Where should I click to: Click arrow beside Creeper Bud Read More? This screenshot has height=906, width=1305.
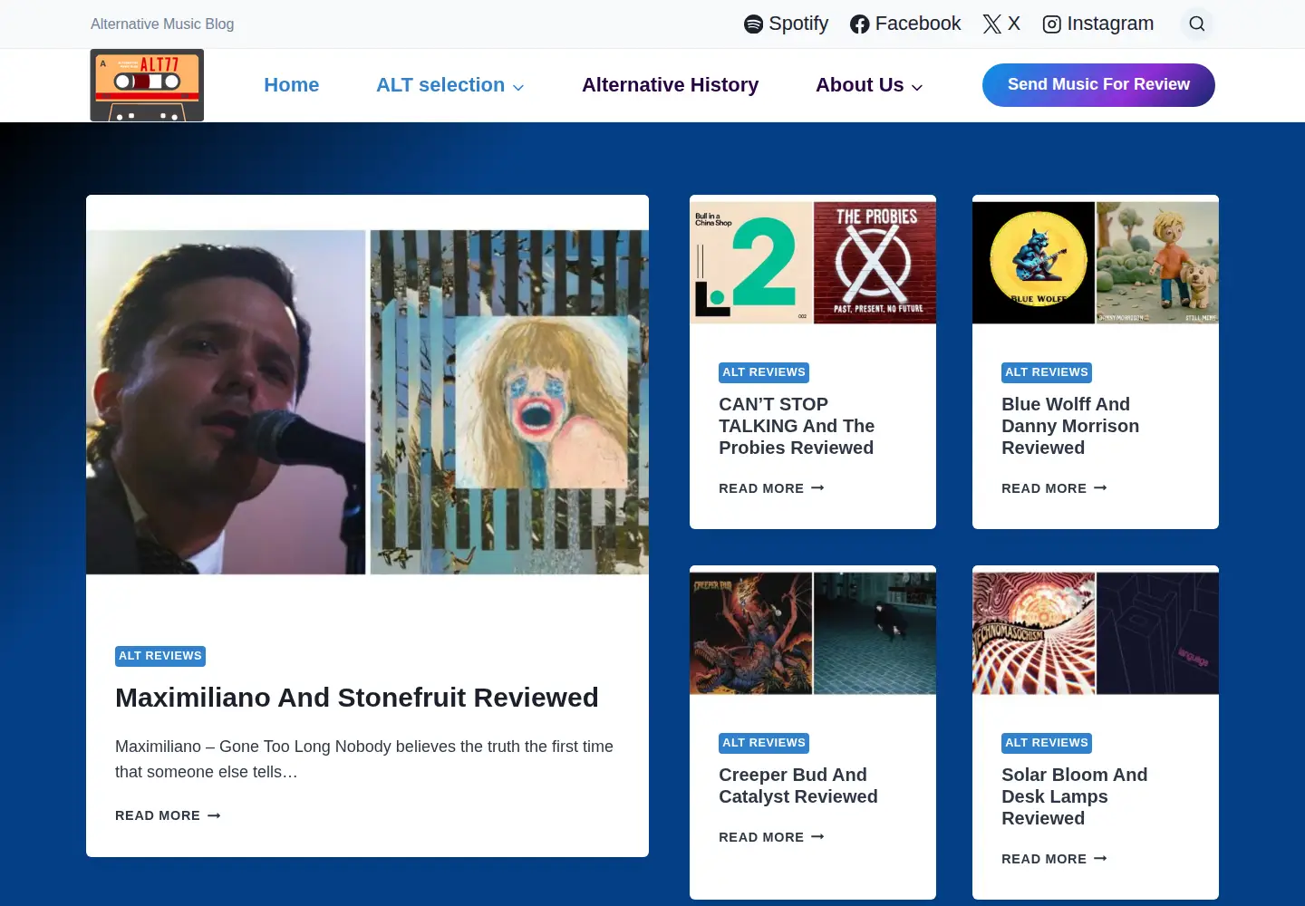pos(817,837)
